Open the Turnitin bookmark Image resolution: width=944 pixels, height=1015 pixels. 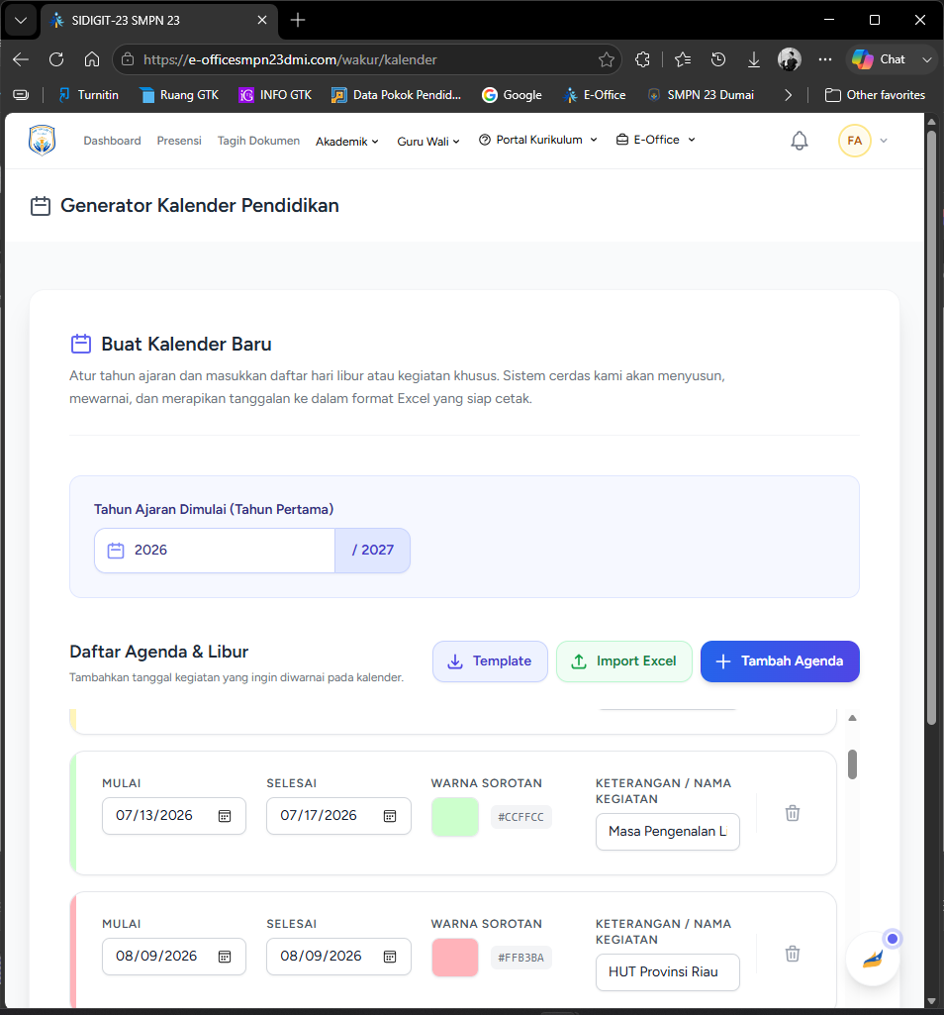pyautogui.click(x=89, y=95)
